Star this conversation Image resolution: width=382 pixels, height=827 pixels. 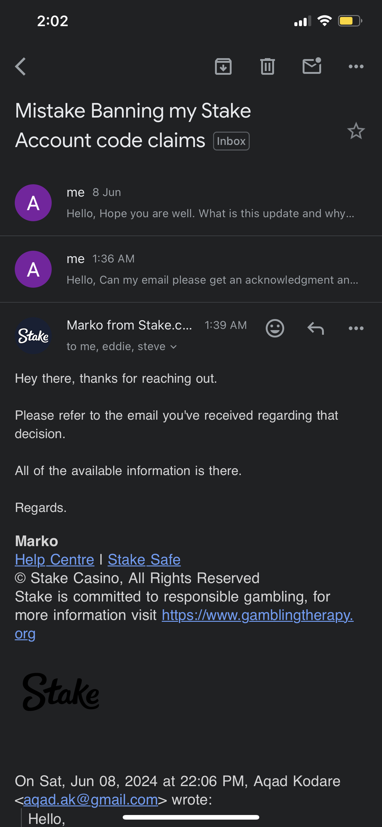[356, 131]
